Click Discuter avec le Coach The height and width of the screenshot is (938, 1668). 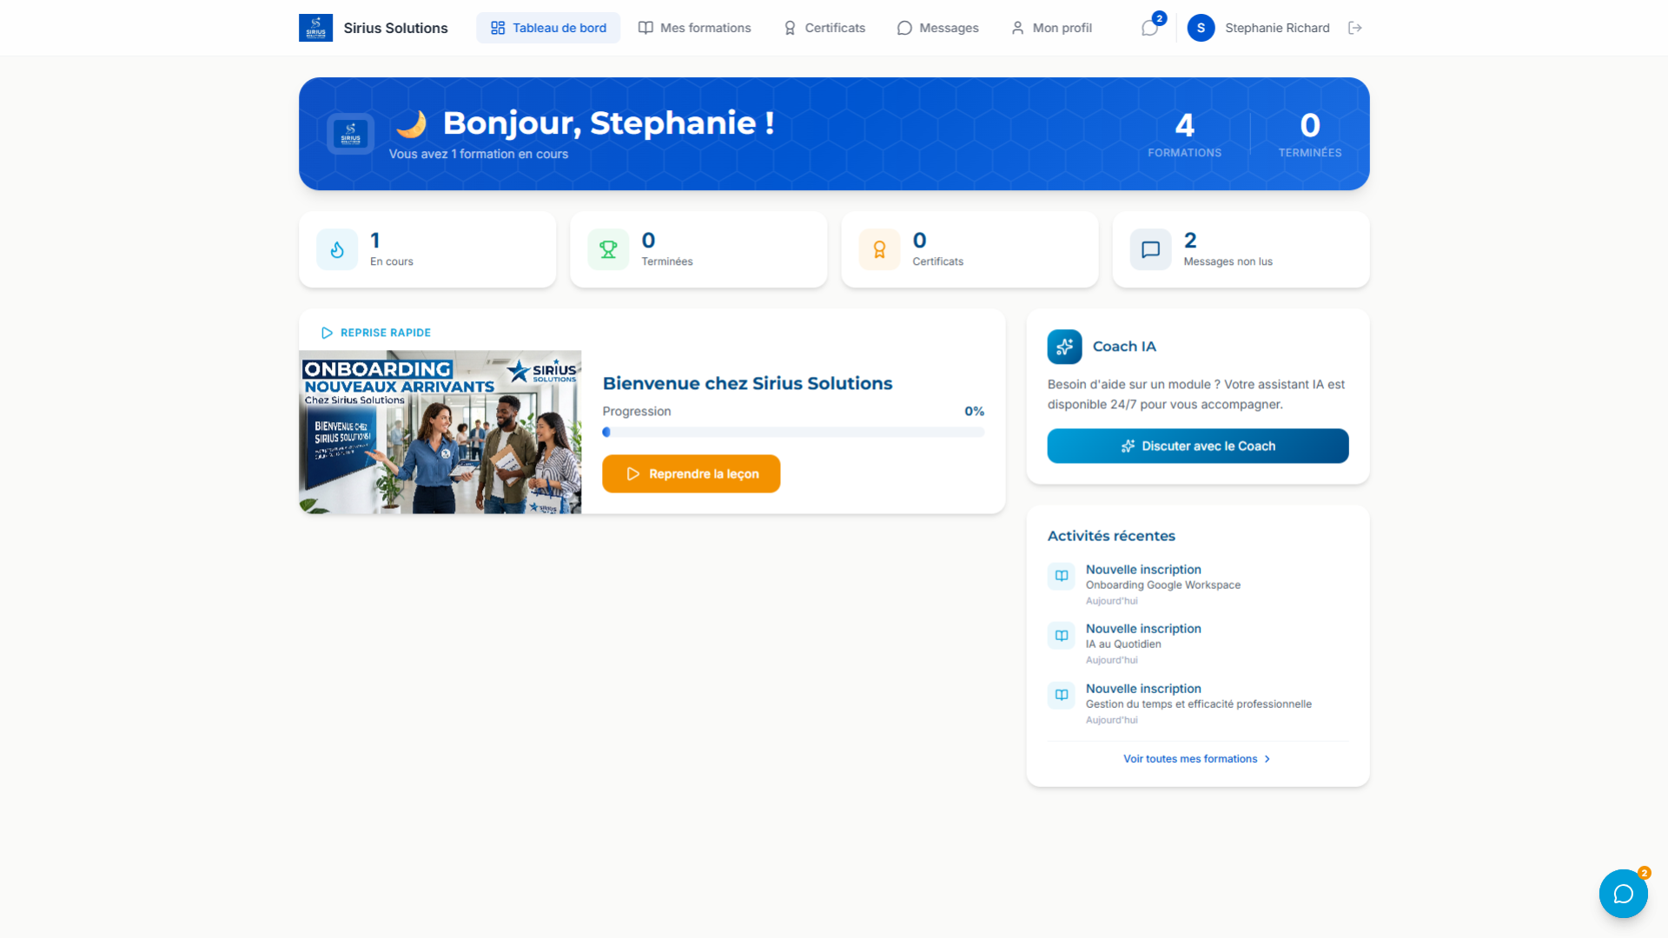tap(1197, 446)
